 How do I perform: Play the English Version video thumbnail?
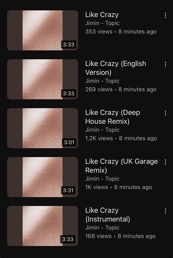pos(42,79)
